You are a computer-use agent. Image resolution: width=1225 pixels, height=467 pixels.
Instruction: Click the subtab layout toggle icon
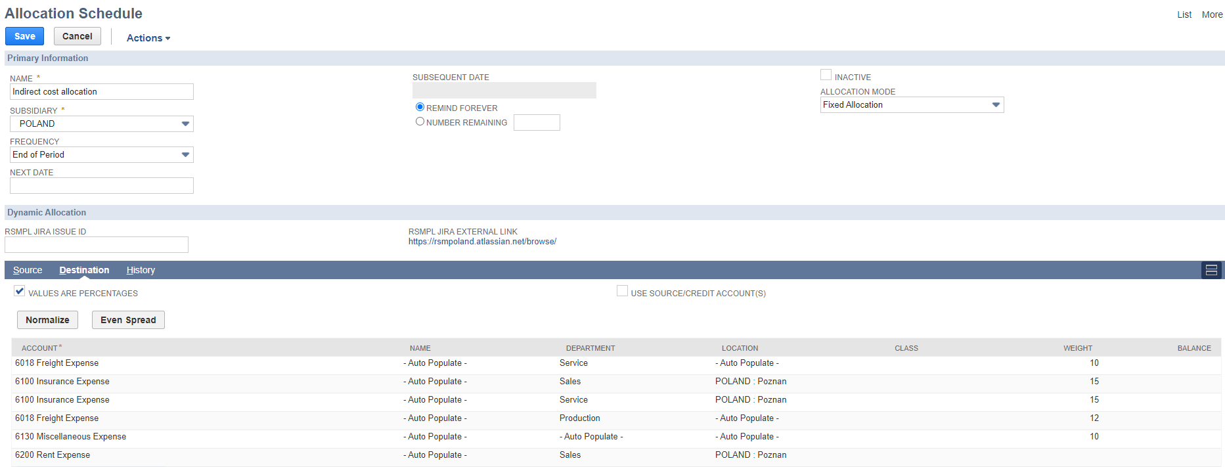pos(1211,270)
